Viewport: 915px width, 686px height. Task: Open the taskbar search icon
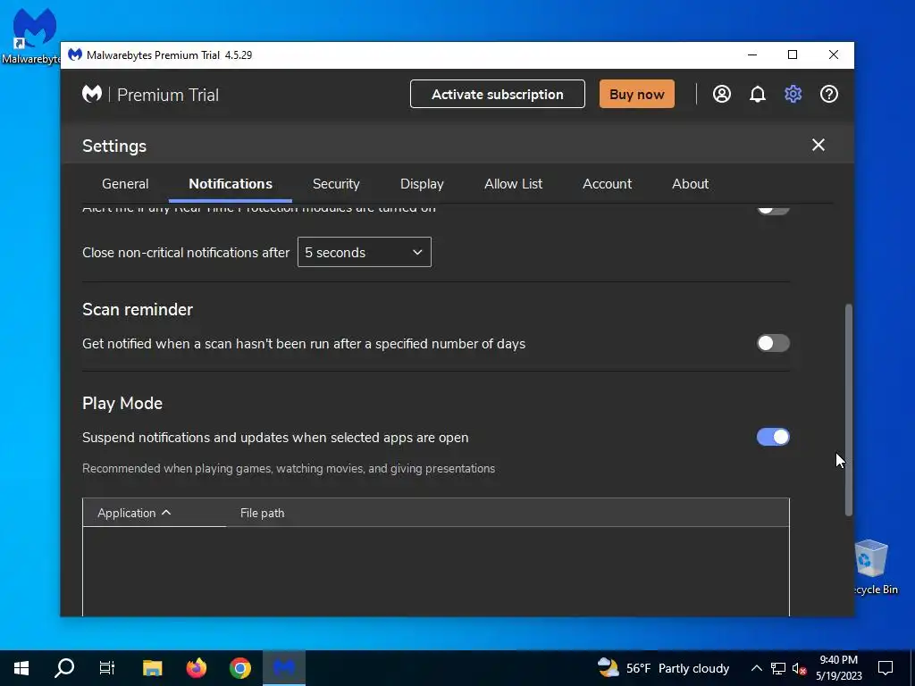click(64, 668)
